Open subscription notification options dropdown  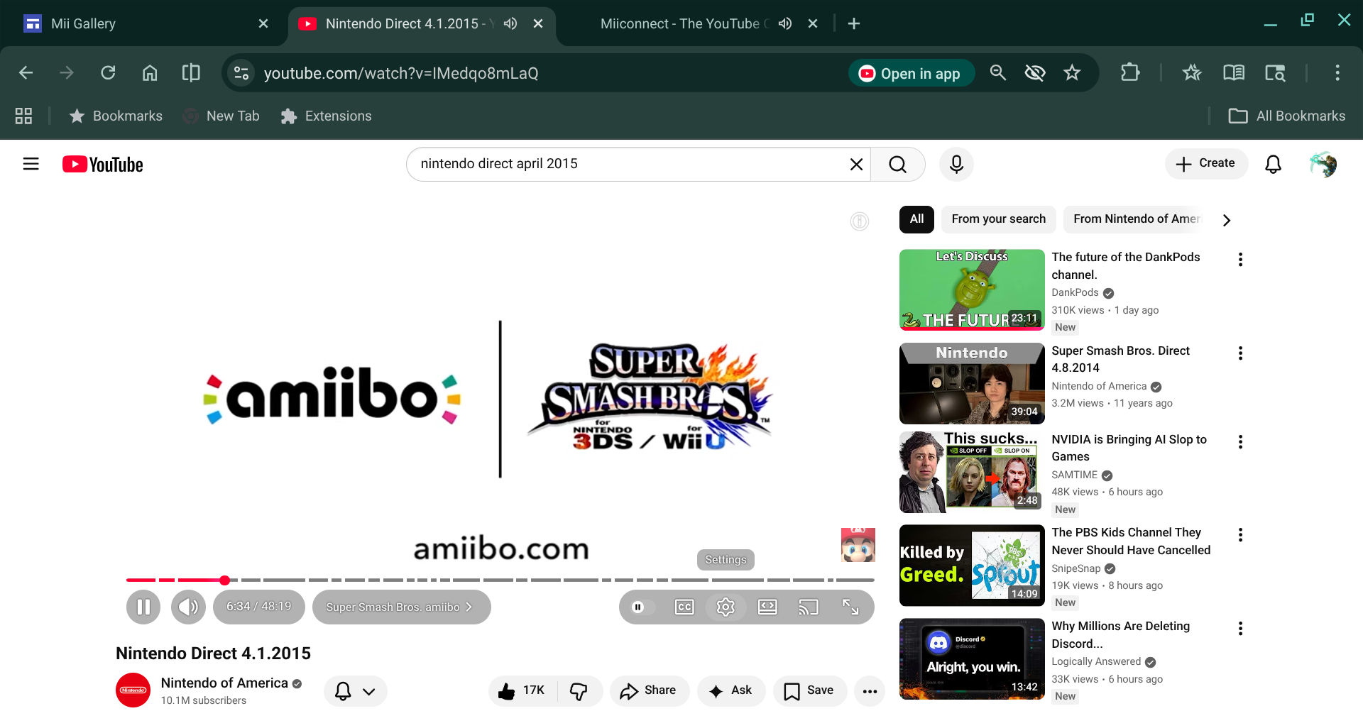point(356,691)
